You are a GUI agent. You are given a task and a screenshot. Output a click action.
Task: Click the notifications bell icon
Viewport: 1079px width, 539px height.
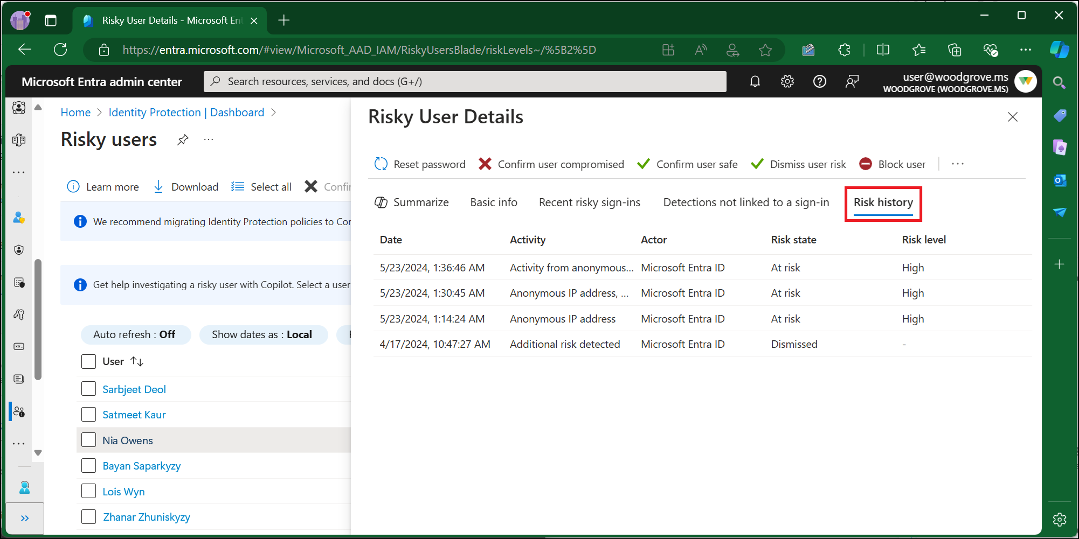click(x=755, y=81)
